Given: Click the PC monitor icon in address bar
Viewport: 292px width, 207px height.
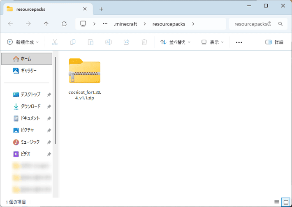Looking at the screenshot, I should pos(83,24).
